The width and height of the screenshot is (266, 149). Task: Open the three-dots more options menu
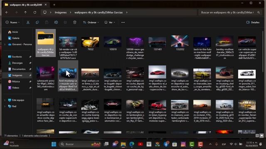(123, 22)
